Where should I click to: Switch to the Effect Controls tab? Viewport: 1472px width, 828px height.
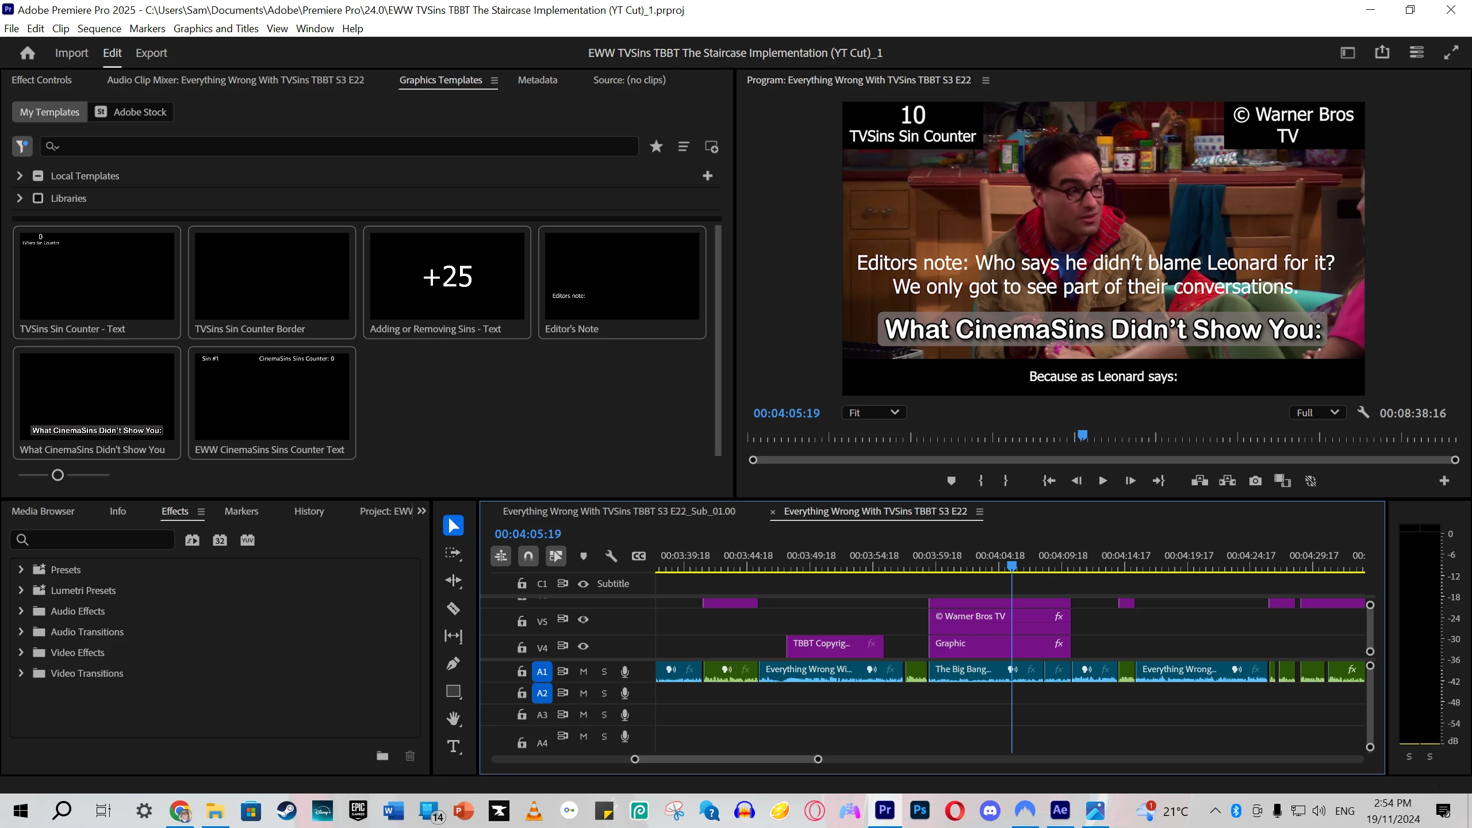tap(41, 80)
